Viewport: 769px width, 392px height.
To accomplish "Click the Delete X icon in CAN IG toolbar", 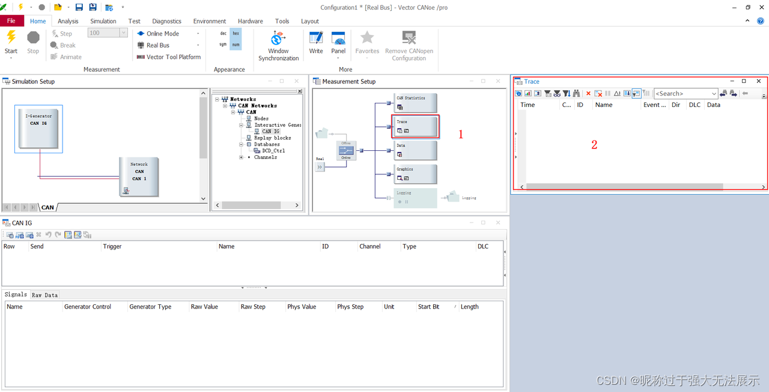I will 38,234.
